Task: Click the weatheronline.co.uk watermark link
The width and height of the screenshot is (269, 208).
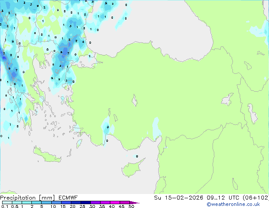Action: click(x=239, y=205)
